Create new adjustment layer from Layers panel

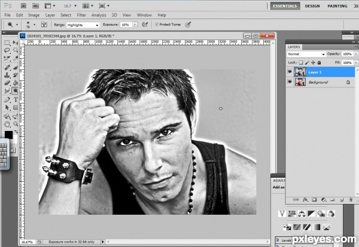(x=323, y=200)
